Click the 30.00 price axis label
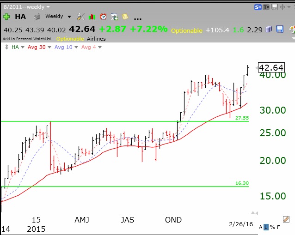295x235 pixels. pyautogui.click(x=273, y=110)
